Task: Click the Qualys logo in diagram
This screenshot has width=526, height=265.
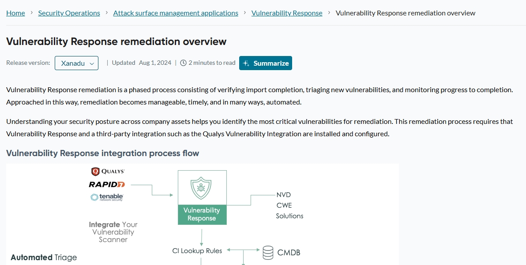Action: point(108,172)
